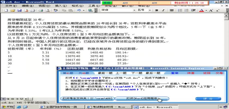
Task: Shrink font size with smaller A
Action: pos(218,10)
